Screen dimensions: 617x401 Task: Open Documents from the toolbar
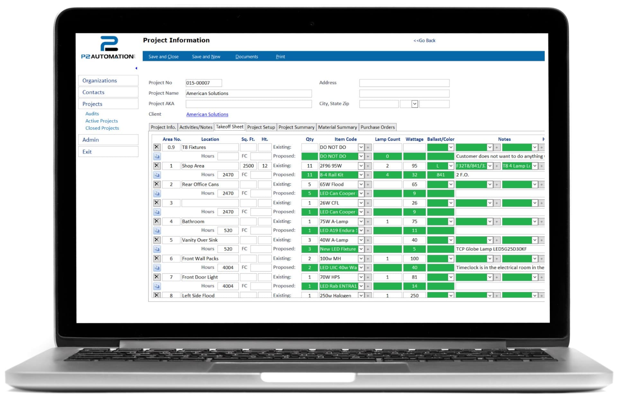tap(247, 57)
